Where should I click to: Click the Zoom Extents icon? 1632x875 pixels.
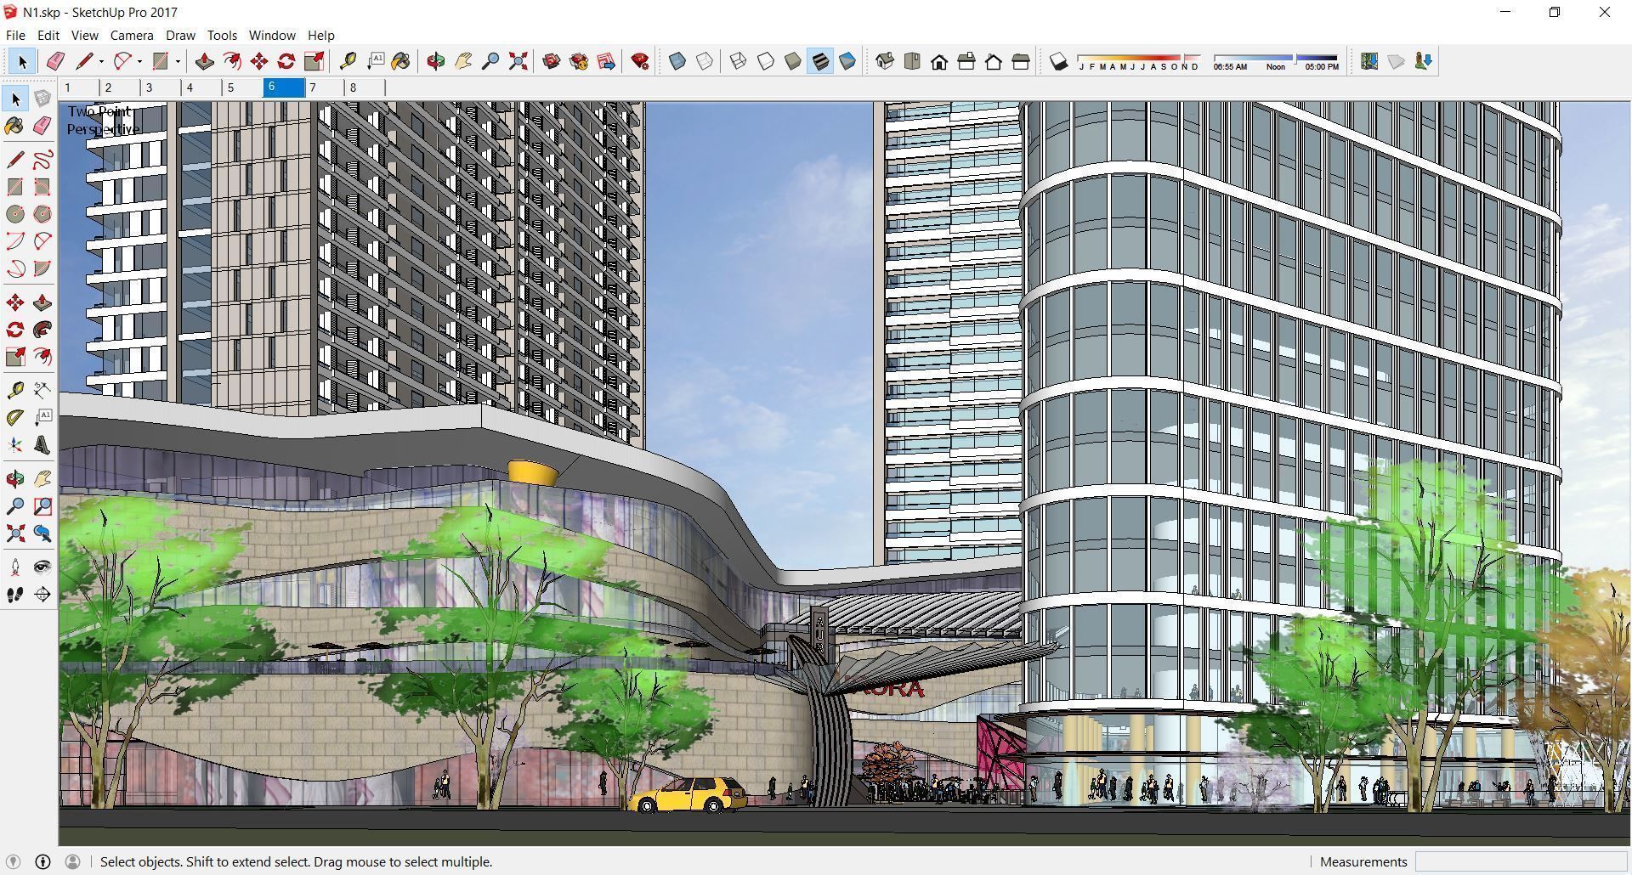14,533
